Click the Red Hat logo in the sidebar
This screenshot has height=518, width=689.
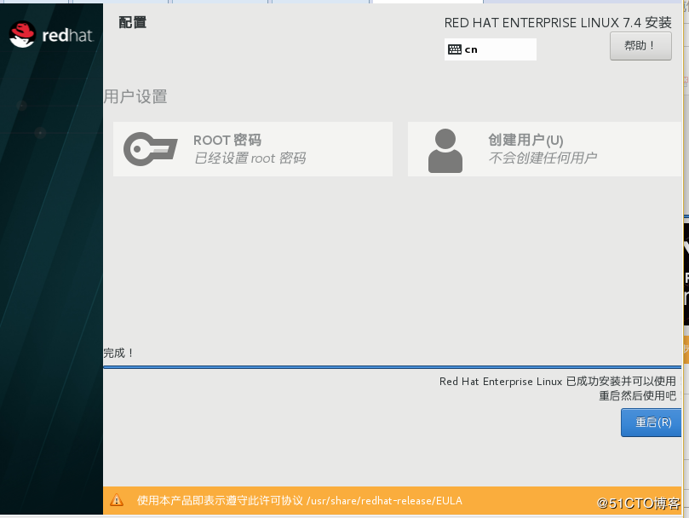point(51,34)
